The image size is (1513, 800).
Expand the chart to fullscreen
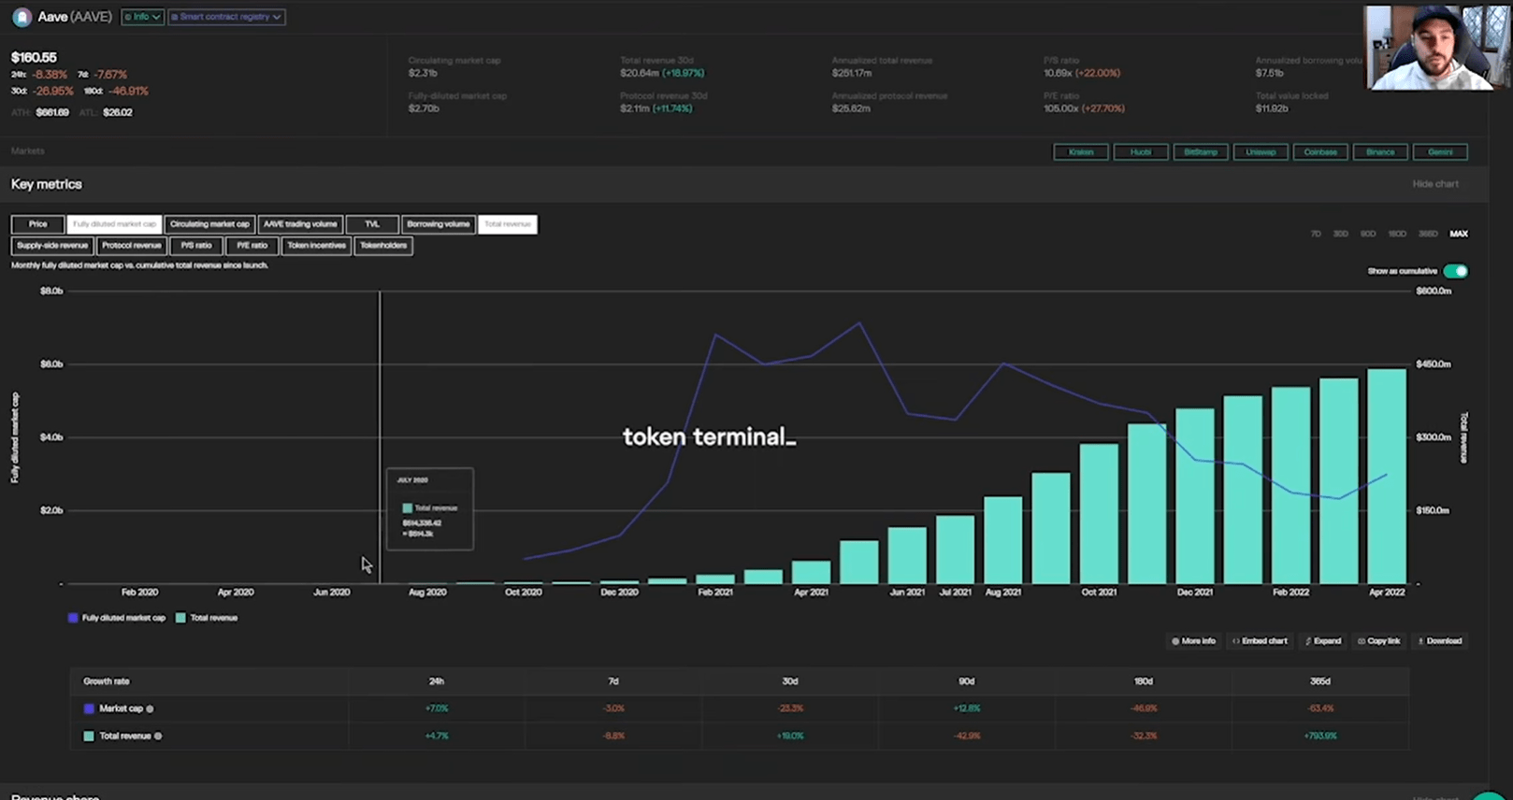tap(1323, 641)
